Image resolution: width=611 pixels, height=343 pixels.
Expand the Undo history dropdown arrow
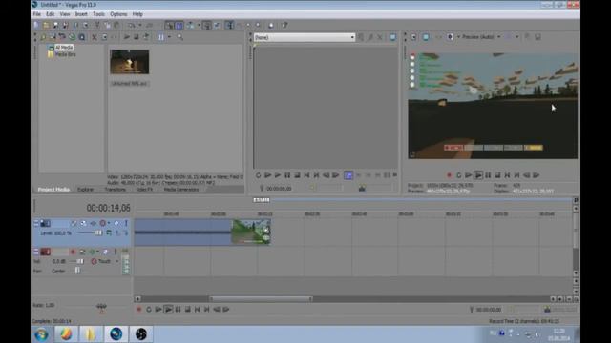click(x=140, y=26)
